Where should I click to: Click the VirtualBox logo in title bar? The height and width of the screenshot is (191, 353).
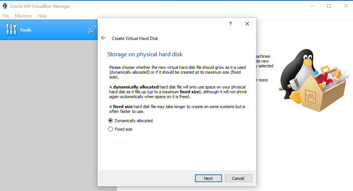tap(5, 6)
